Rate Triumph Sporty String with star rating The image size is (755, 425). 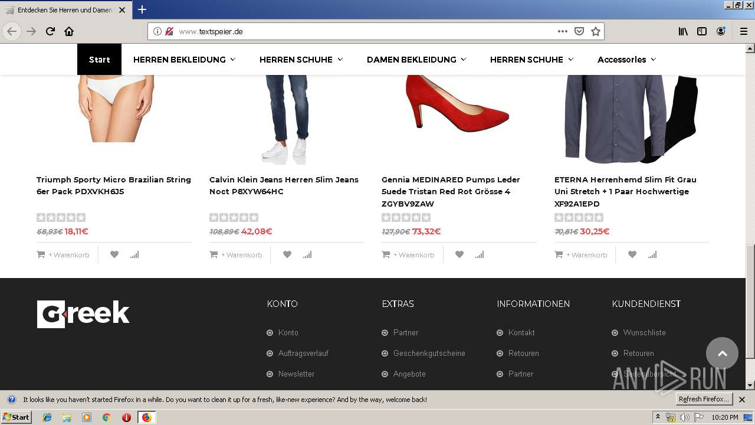coord(61,218)
